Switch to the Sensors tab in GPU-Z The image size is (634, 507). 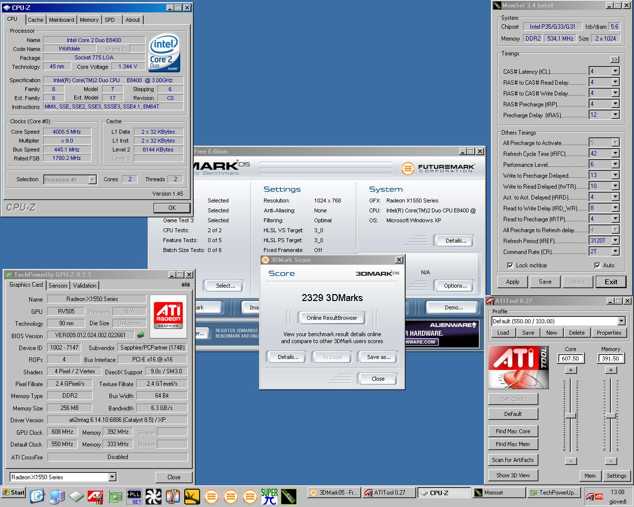point(58,286)
